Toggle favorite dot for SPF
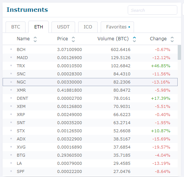Image resolution: width=184 pixels, height=177 pixels. tap(11, 171)
